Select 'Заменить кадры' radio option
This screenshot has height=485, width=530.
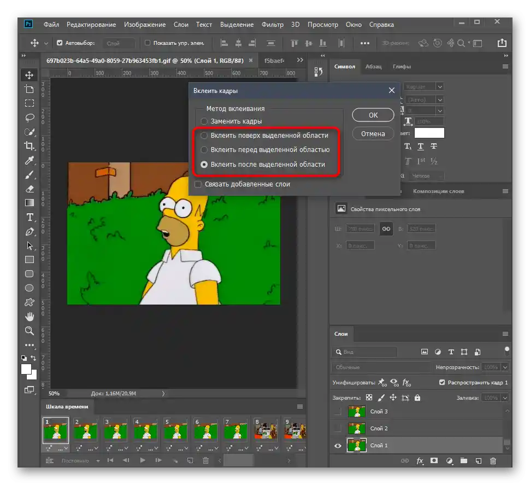204,121
